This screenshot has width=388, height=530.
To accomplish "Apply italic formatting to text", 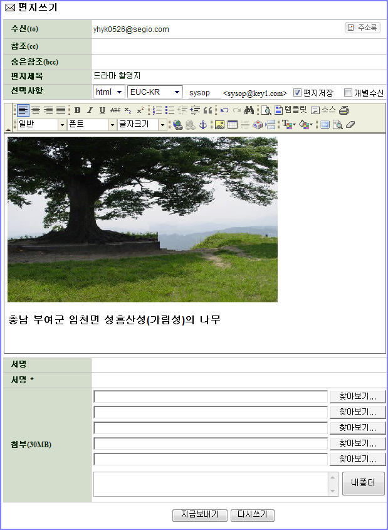I will [x=90, y=110].
